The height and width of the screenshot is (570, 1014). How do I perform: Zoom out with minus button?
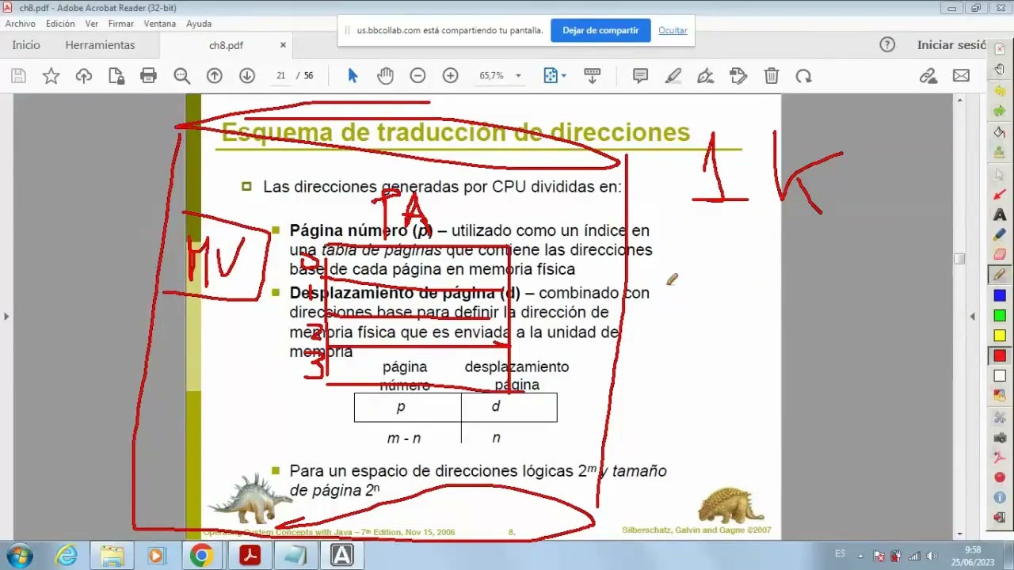(x=417, y=76)
